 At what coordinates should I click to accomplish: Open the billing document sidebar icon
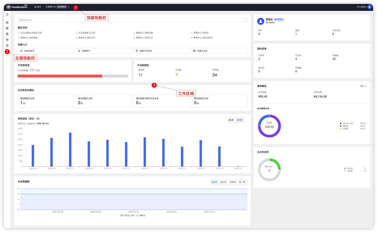[7, 34]
